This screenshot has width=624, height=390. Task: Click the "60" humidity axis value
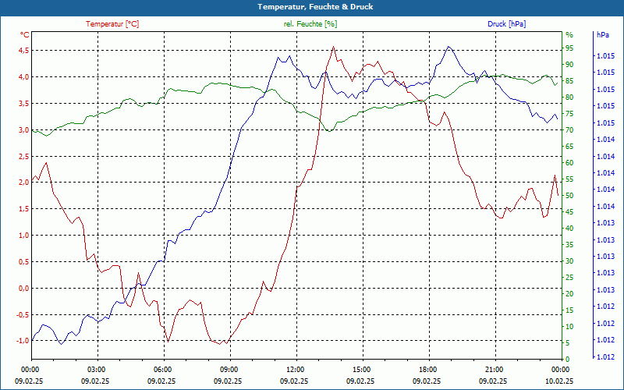click(x=569, y=163)
